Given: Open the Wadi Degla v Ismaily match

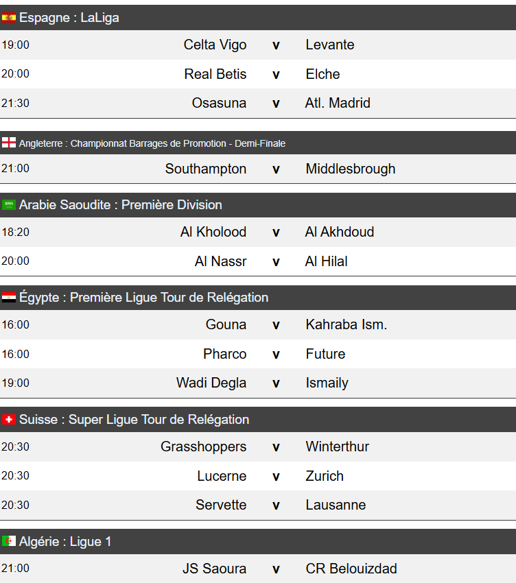Looking at the screenshot, I should point(258,383).
